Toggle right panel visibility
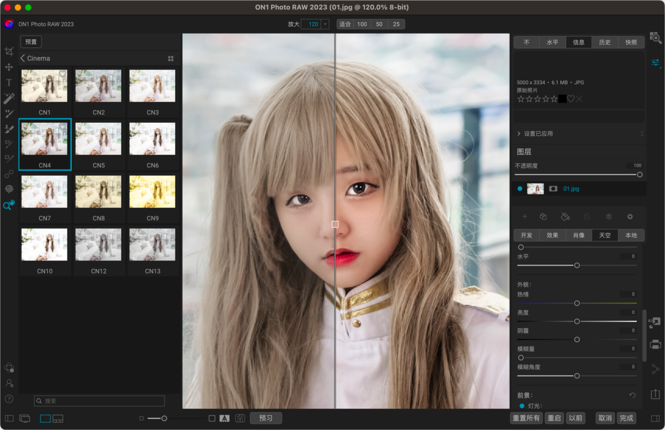The image size is (665, 430). click(655, 419)
